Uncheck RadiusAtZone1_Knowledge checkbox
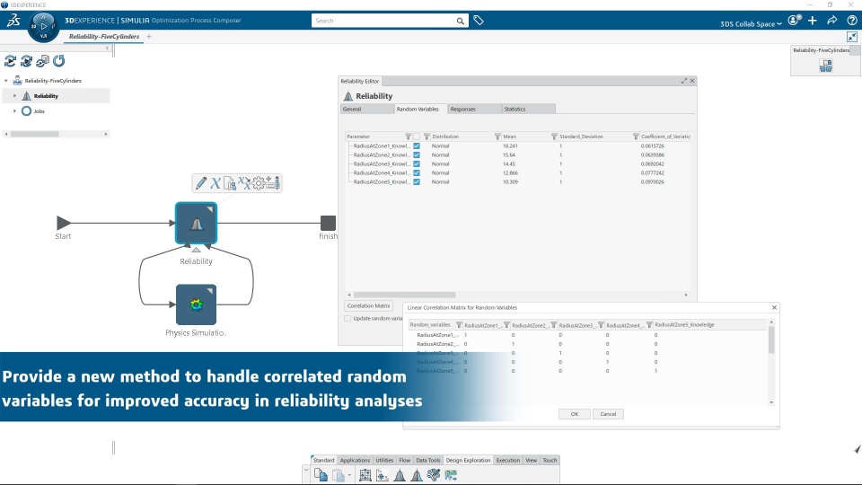The image size is (862, 485). point(417,146)
